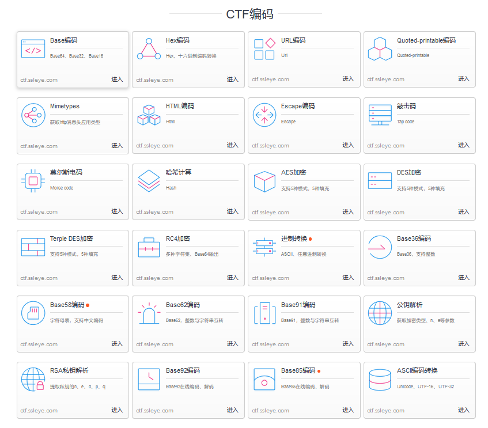The width and height of the screenshot is (488, 428).
Task: Click the Hex编码 triangle icon
Action: [x=149, y=48]
